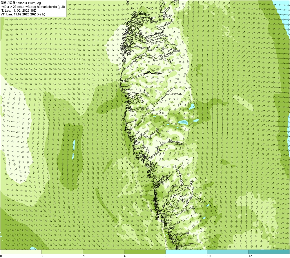Click the 'hviður > 25 m/s' legend line
Viewport: 290px width, 258px height.
click(33, 7)
